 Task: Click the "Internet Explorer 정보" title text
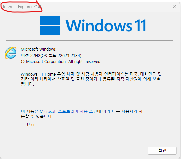coord(22,7)
